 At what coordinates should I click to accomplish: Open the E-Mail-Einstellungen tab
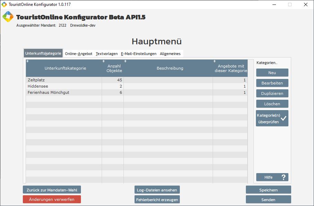tap(139, 54)
